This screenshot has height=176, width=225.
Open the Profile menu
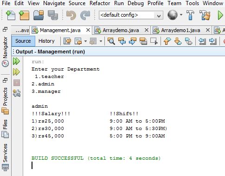click(x=155, y=3)
